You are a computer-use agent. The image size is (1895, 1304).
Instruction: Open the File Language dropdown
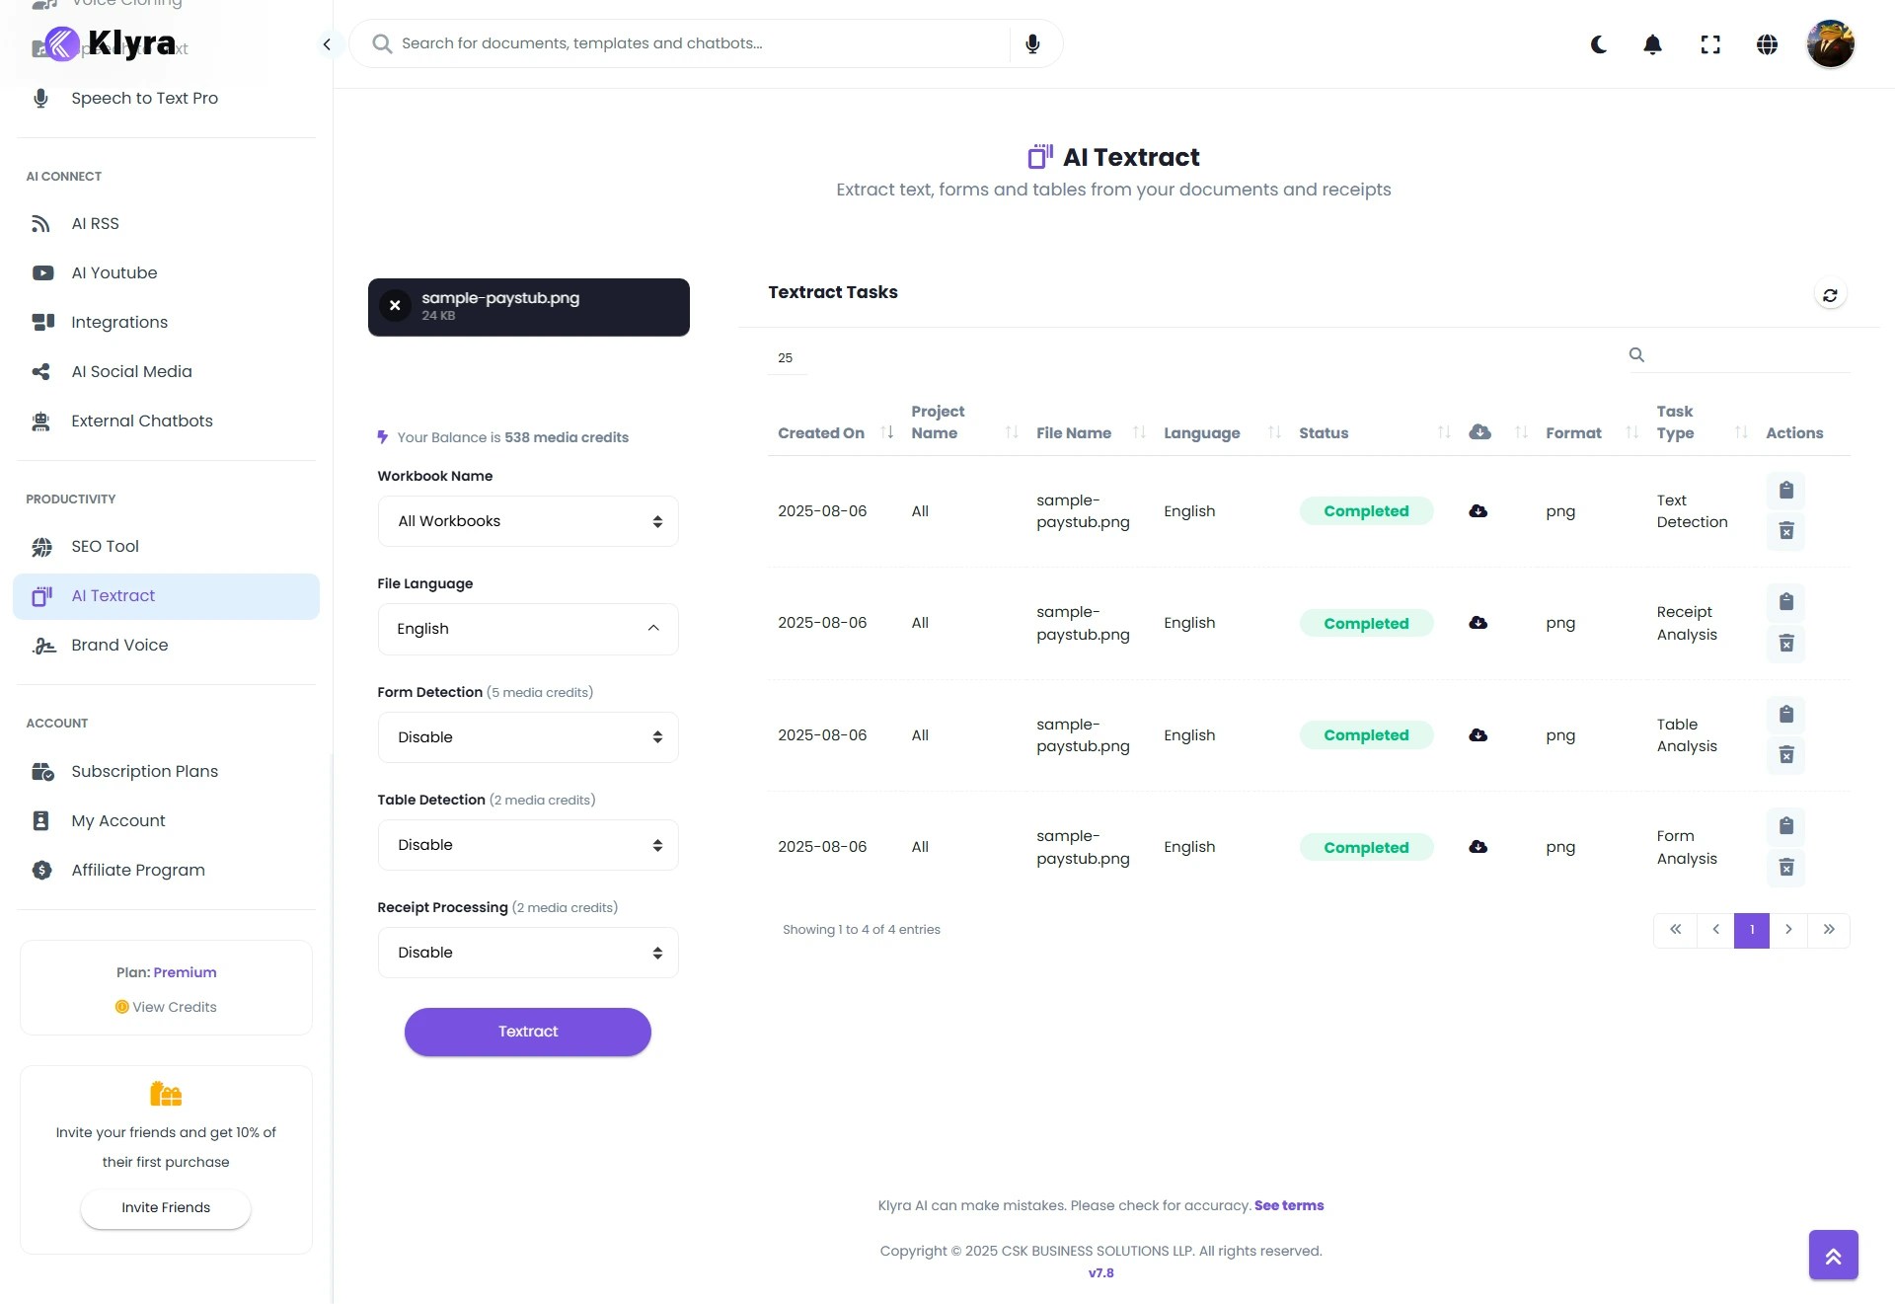coord(527,629)
